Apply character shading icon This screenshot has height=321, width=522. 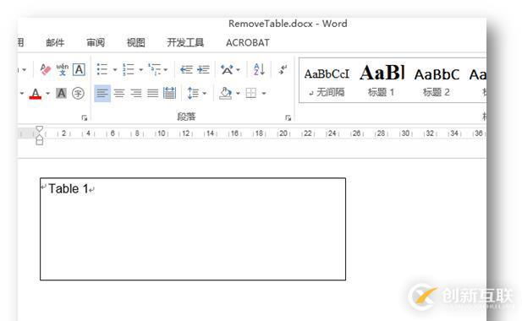61,94
